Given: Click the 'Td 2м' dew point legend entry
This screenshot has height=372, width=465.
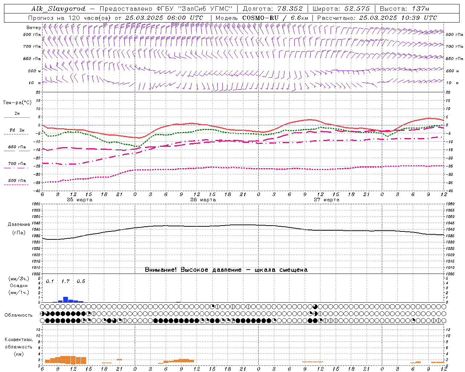Looking at the screenshot, I should (17, 130).
